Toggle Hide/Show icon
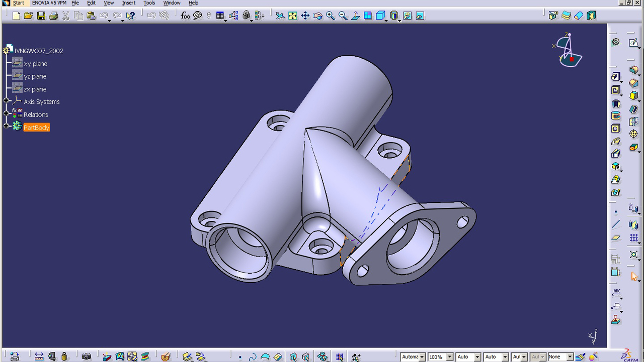The image size is (644, 362). point(407,16)
